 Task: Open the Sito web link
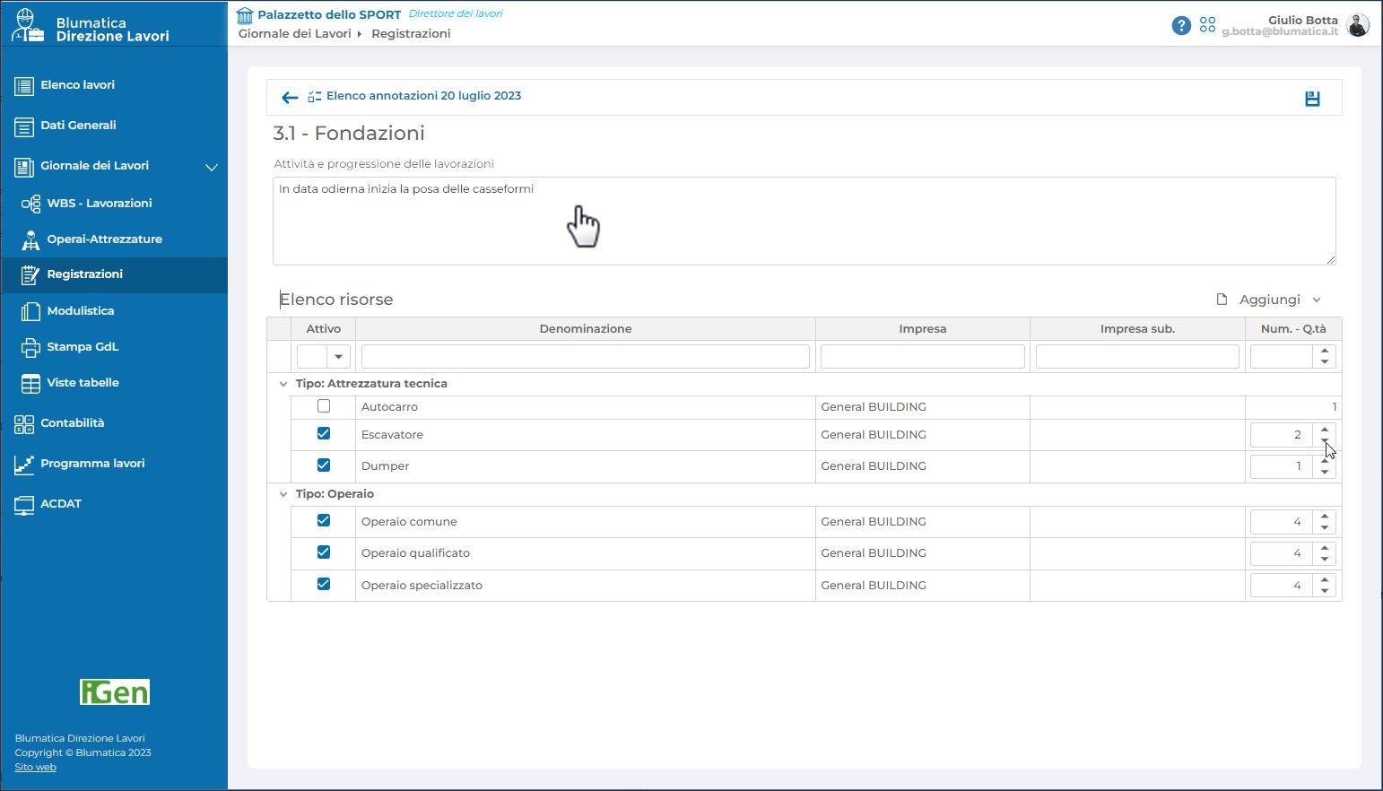(x=35, y=767)
